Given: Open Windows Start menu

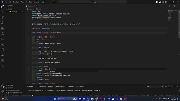Looking at the screenshot, I should point(55,99).
